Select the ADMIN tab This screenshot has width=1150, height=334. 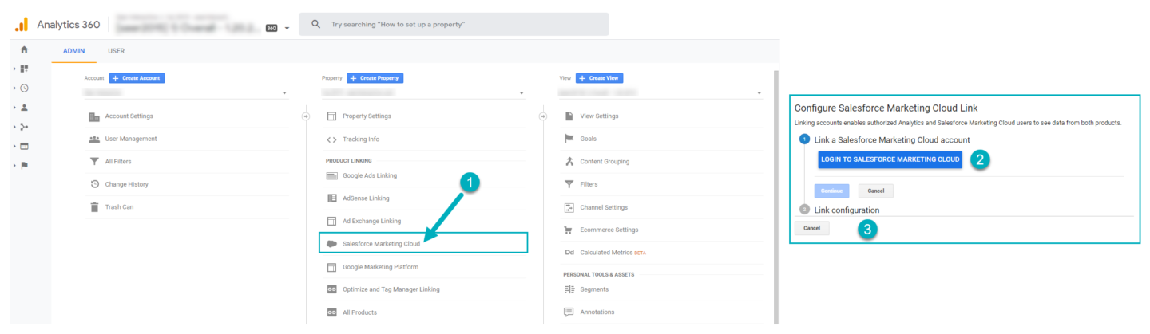pos(73,51)
